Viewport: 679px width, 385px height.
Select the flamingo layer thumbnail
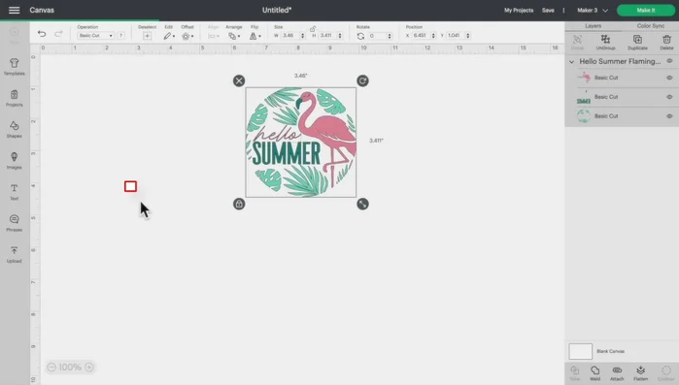583,78
